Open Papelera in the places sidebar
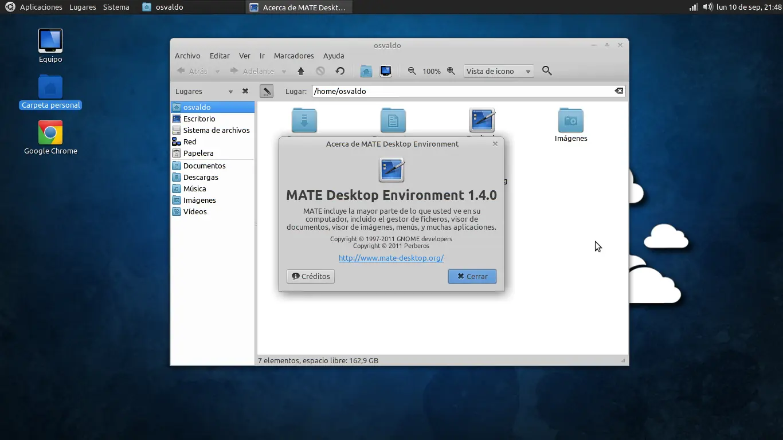 tap(213, 153)
